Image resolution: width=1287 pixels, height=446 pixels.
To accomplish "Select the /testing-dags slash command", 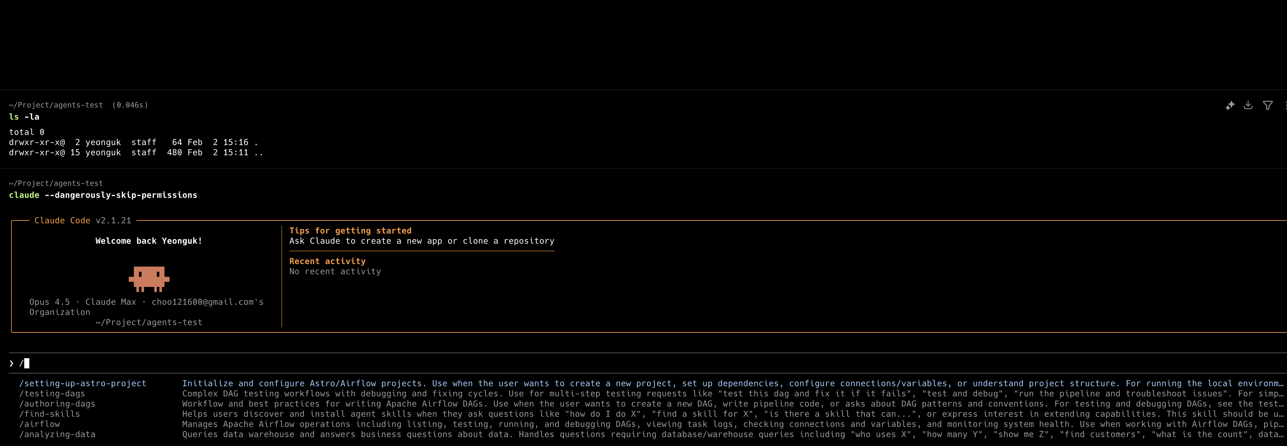I will [52, 394].
